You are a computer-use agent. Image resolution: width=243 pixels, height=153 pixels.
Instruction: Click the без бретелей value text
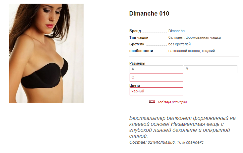click(x=179, y=44)
